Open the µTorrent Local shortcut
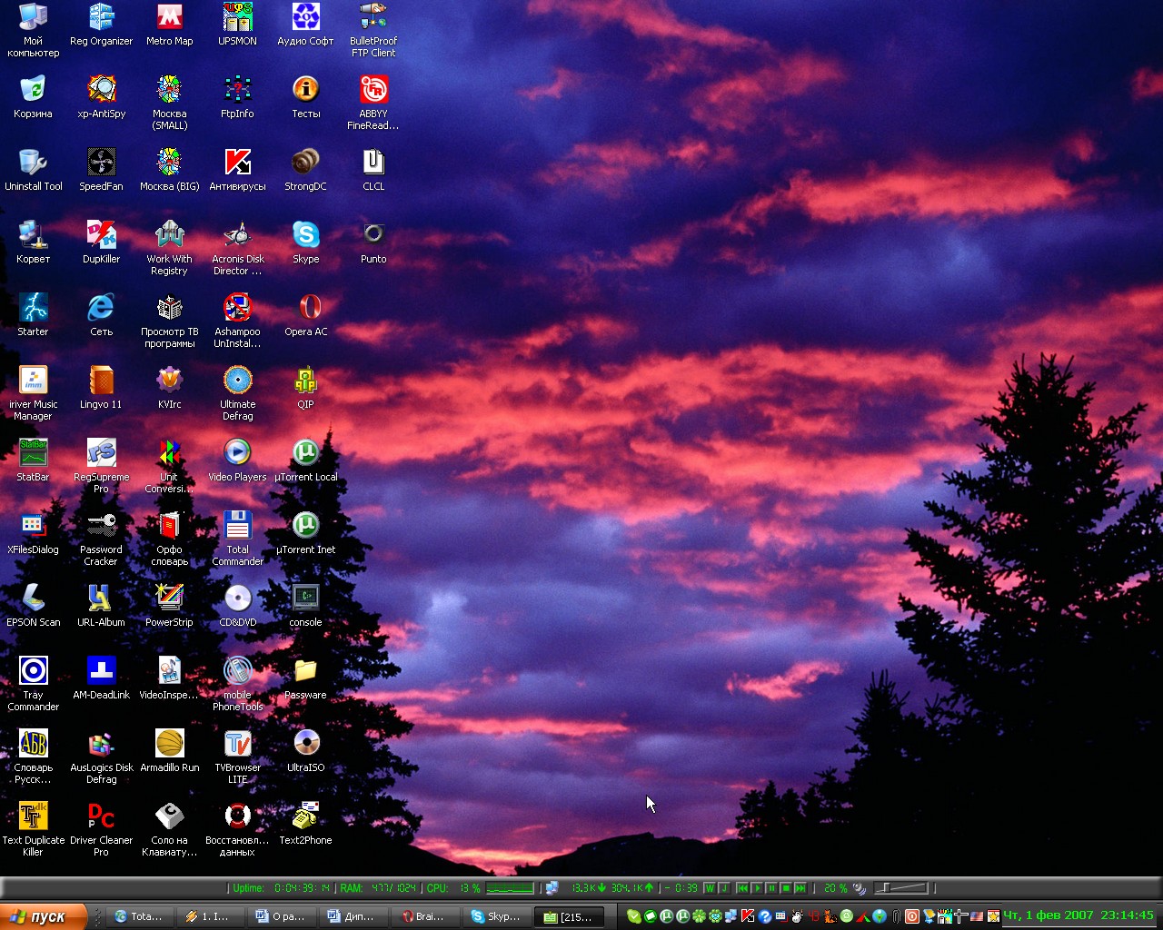 click(305, 454)
